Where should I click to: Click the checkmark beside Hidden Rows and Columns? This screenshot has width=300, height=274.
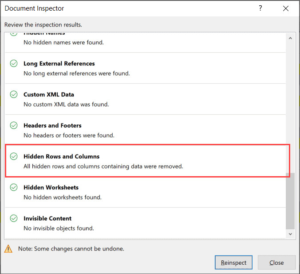coord(14,156)
